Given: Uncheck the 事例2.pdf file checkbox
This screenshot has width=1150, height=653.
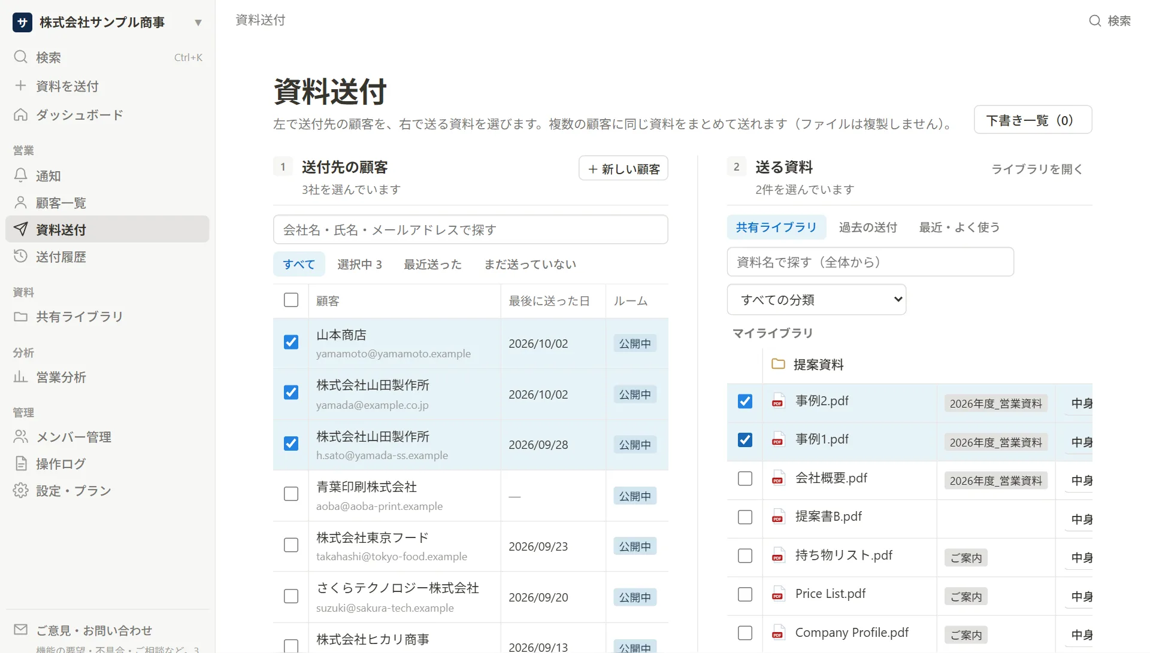Looking at the screenshot, I should [745, 401].
